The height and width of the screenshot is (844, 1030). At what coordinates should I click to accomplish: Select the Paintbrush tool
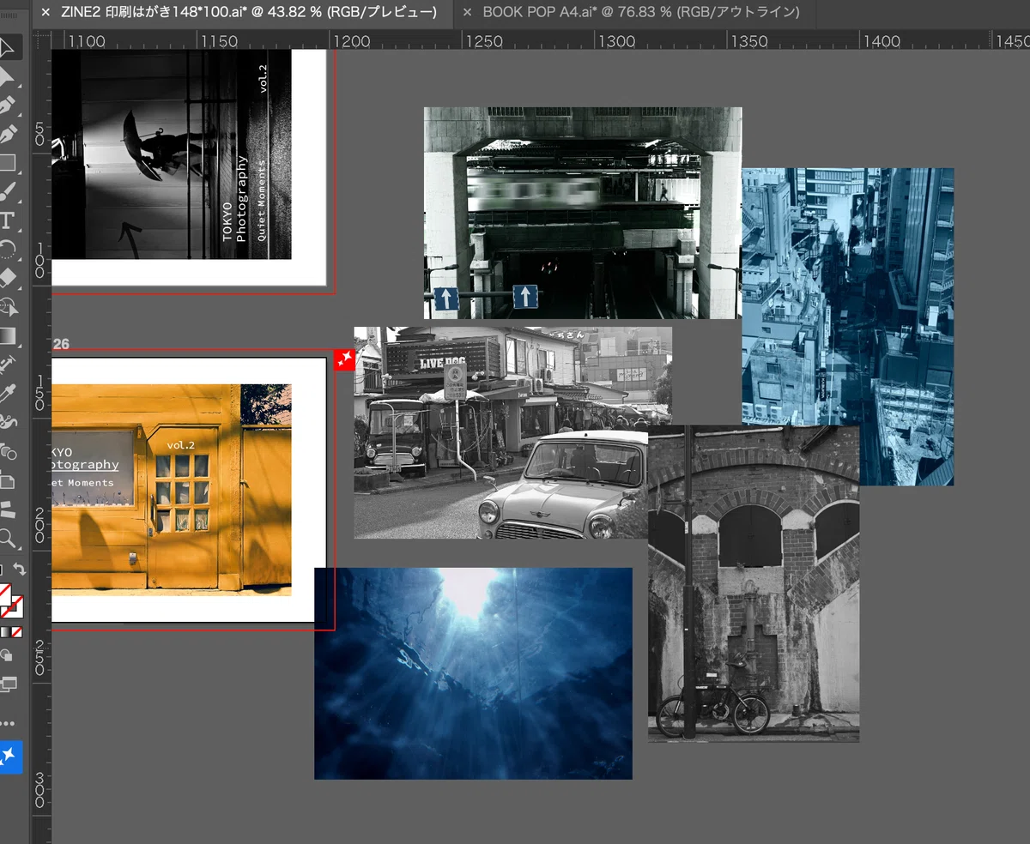pos(8,191)
